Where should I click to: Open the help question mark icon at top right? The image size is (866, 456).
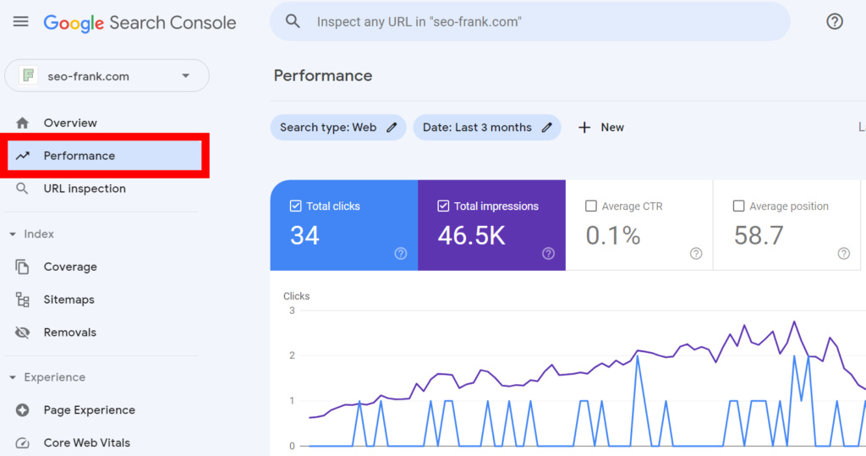tap(835, 21)
